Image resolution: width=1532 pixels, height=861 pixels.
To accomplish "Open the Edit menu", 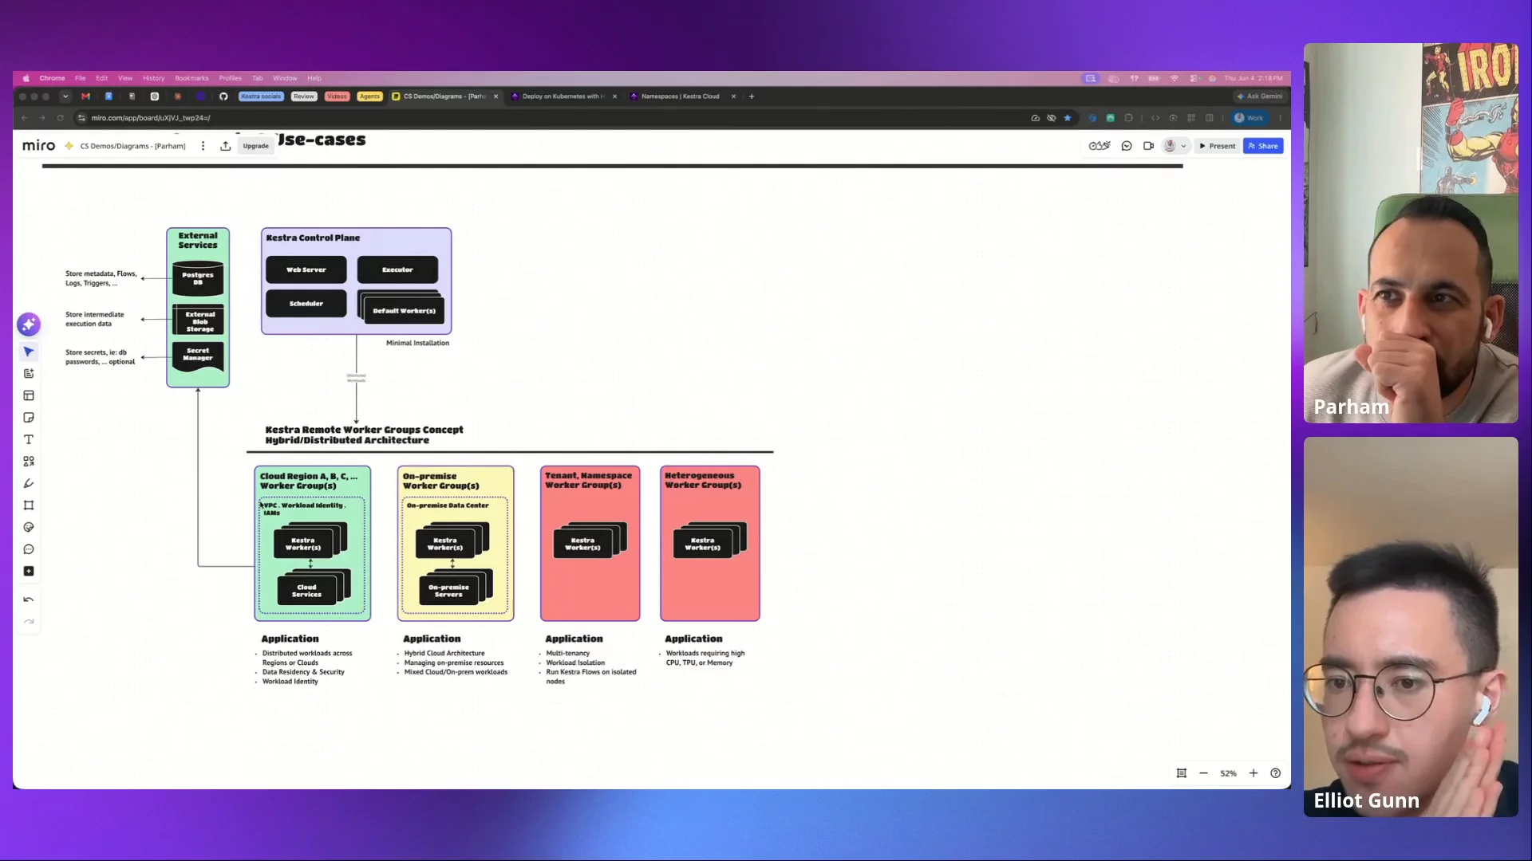I will 101,78.
